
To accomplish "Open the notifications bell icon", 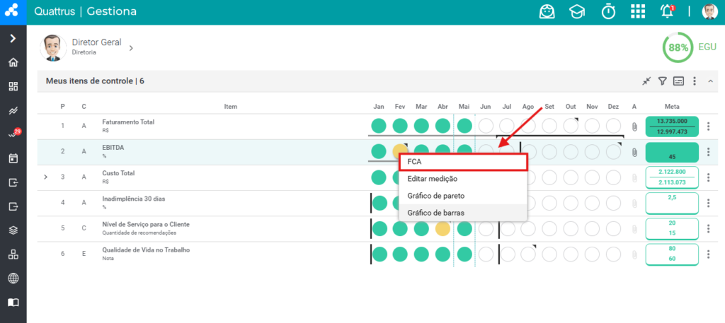I will point(667,11).
